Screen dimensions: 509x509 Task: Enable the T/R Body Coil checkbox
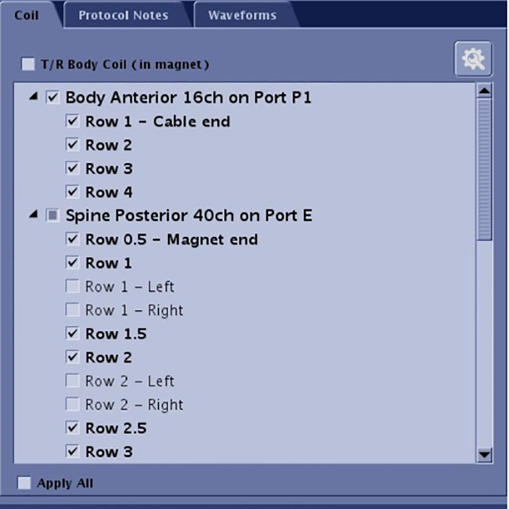pos(28,64)
